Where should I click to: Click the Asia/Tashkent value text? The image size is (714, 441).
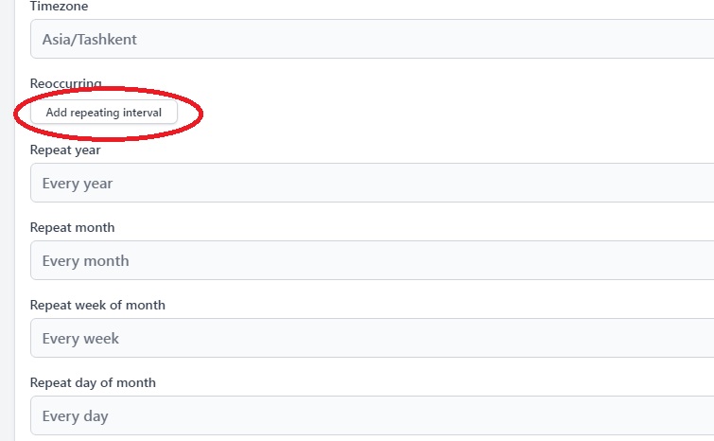click(x=91, y=40)
